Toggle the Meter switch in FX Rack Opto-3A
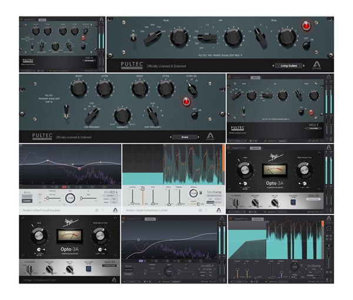 point(243,183)
